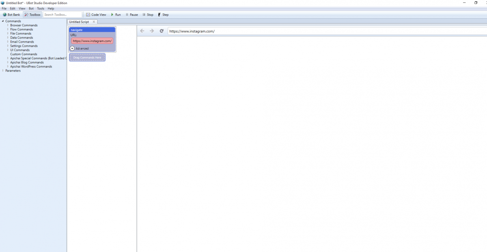Open the View menu
The width and height of the screenshot is (487, 252).
22,9
